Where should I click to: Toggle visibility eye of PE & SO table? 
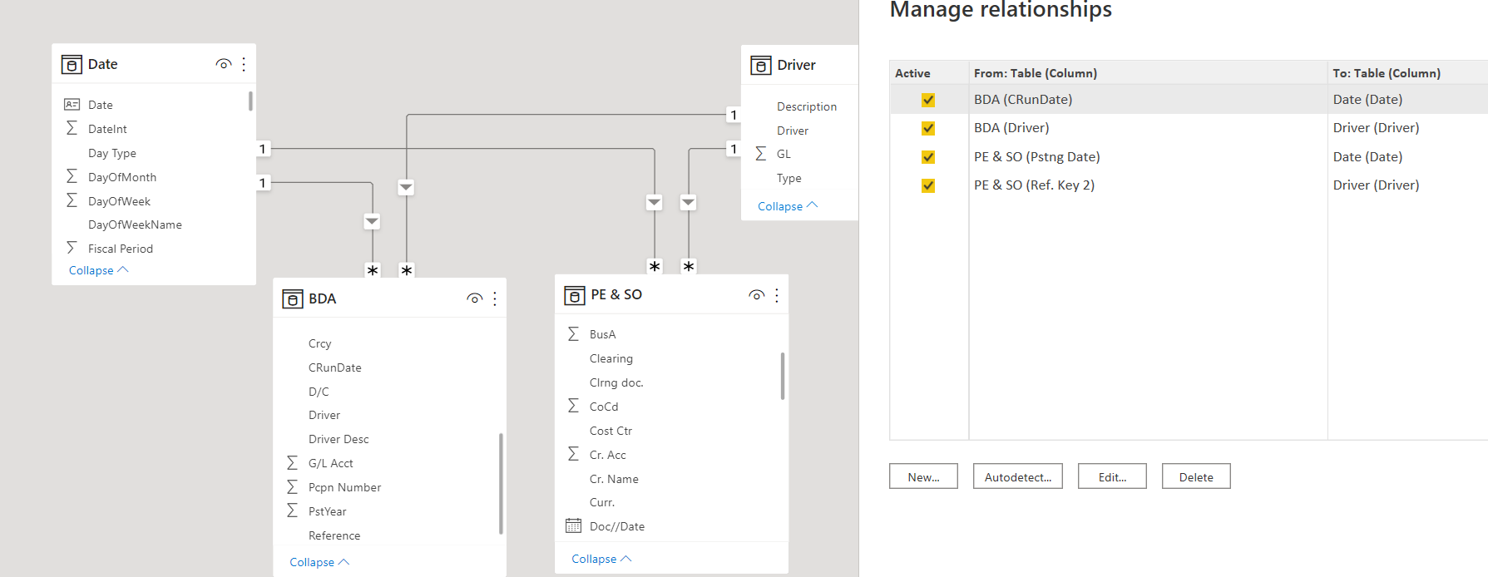756,295
